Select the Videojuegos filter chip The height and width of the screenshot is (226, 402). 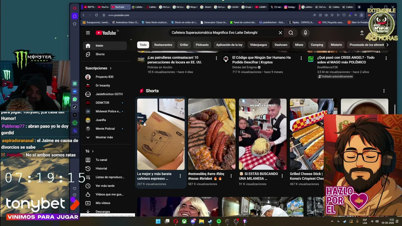click(x=258, y=45)
